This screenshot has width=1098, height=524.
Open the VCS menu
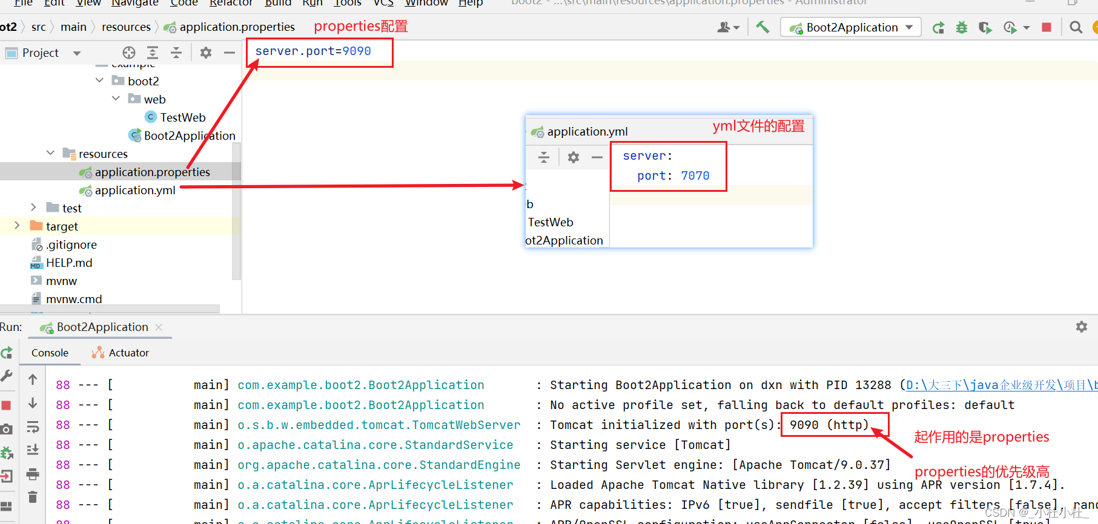point(383,3)
